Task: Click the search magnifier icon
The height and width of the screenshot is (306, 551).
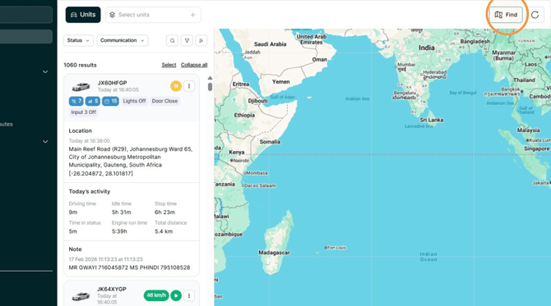Action: click(172, 41)
